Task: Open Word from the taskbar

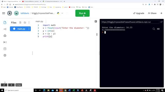Action: tap(69, 90)
